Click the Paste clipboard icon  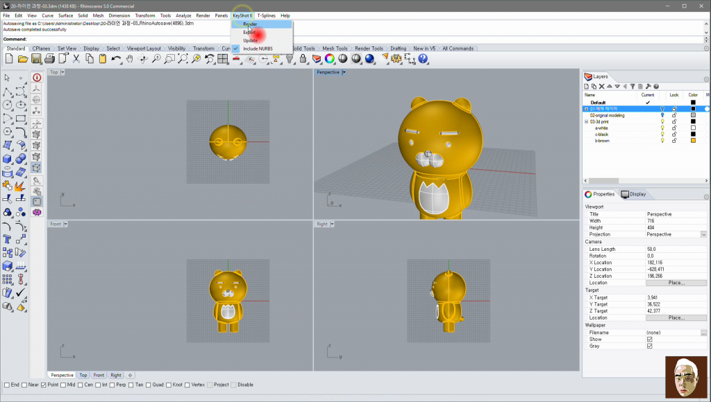(x=103, y=59)
